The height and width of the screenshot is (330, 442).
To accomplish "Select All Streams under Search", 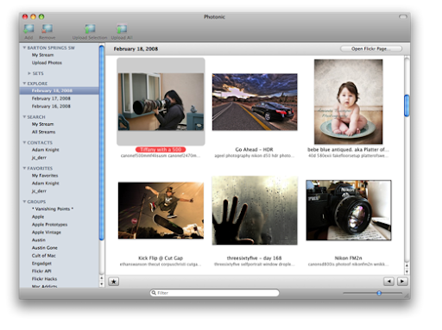I will tap(43, 132).
